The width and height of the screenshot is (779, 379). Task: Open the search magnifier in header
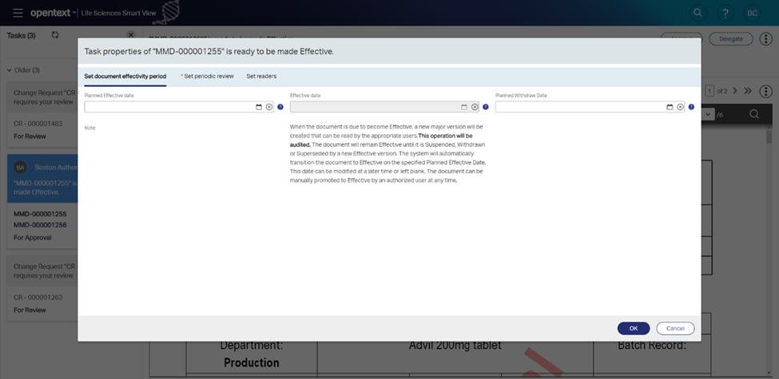click(x=698, y=13)
